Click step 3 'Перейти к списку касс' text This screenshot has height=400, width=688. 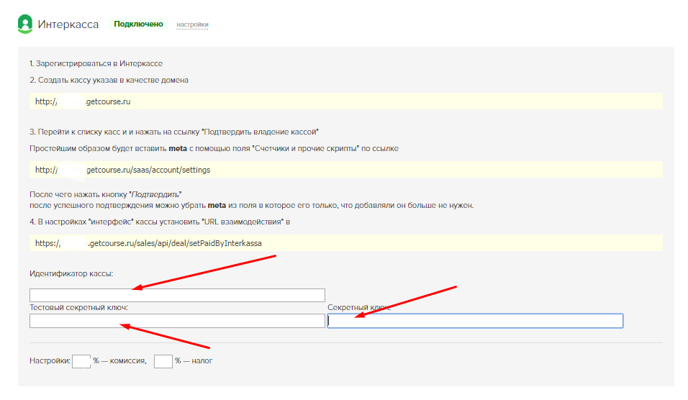tap(174, 132)
